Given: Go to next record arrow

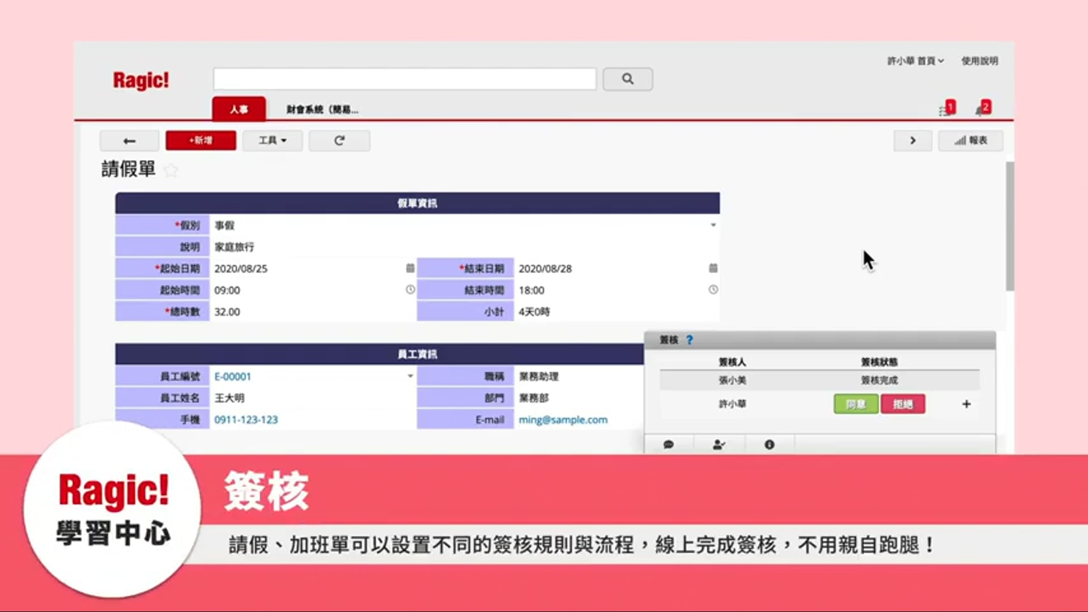Looking at the screenshot, I should [x=912, y=141].
